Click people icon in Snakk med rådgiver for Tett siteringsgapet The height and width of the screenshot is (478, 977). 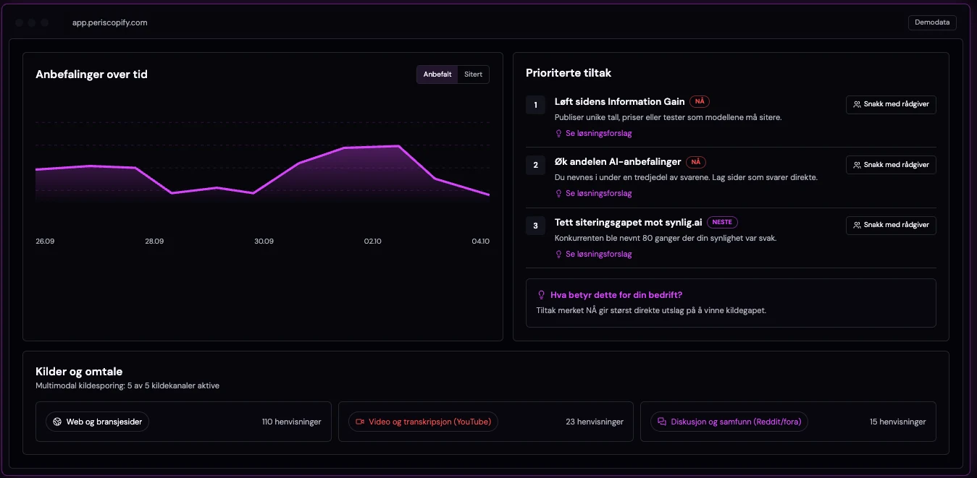pos(858,226)
